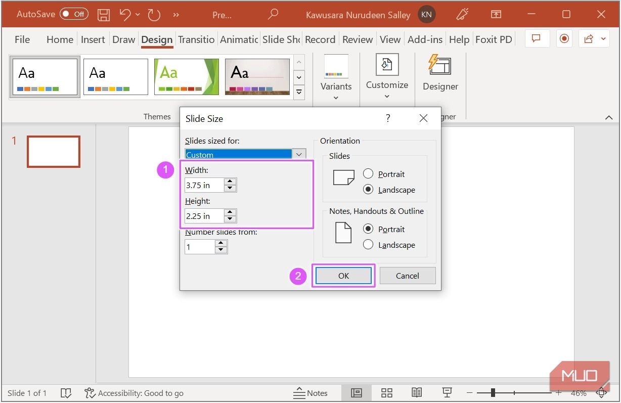The image size is (621, 403).
Task: Open the Undo history dropdown arrow
Action: coord(138,15)
